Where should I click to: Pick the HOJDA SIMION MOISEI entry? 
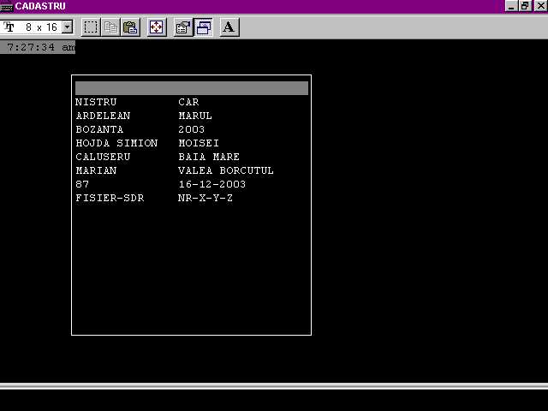(147, 143)
